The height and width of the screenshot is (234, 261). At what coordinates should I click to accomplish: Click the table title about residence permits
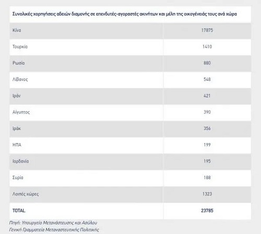click(125, 14)
